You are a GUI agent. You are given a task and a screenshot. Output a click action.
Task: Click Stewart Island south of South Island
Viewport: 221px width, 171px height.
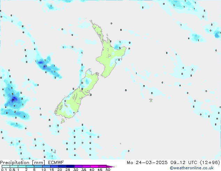pos(63,121)
